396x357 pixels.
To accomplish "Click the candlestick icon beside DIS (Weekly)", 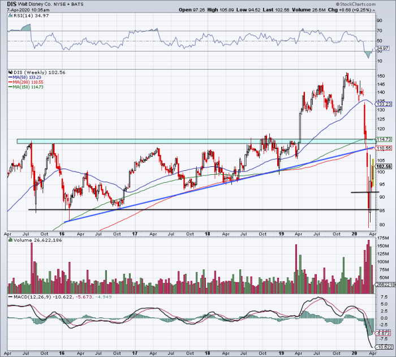I will [x=10, y=72].
